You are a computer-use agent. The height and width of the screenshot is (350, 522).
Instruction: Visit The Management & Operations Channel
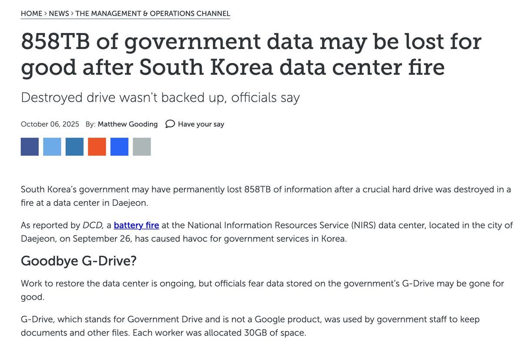[x=152, y=13]
